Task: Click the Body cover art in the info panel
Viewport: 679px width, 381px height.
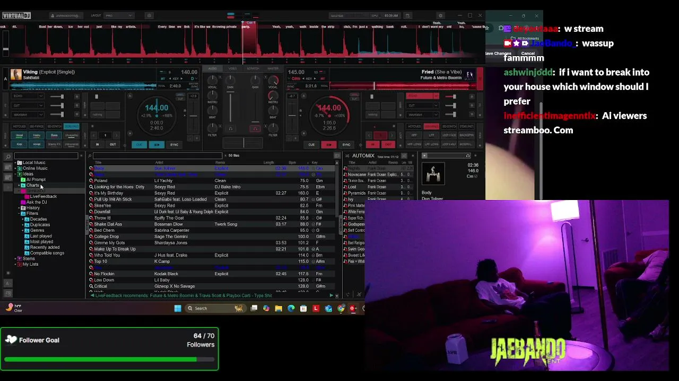Action: coord(433,174)
